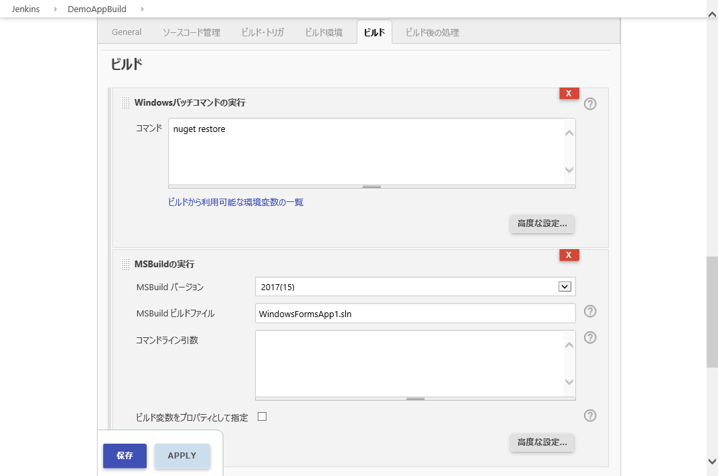718x476 pixels.
Task: Open help for build variables as properties
Action: (590, 415)
